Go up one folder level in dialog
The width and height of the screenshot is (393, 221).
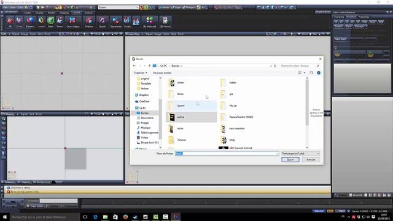[149, 66]
